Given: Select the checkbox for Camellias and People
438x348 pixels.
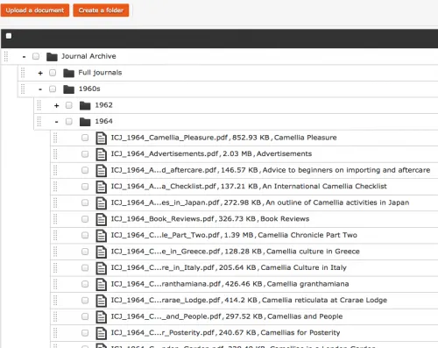Looking at the screenshot, I should [85, 316].
